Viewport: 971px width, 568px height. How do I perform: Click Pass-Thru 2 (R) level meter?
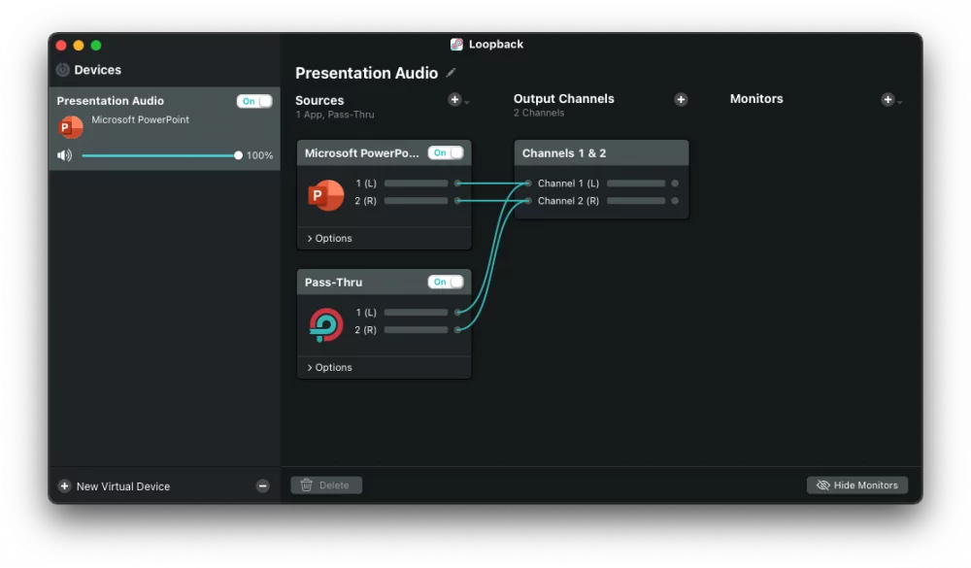[x=416, y=329]
